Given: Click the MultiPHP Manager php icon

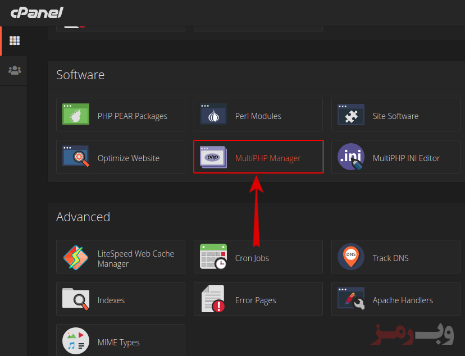Looking at the screenshot, I should tap(213, 157).
